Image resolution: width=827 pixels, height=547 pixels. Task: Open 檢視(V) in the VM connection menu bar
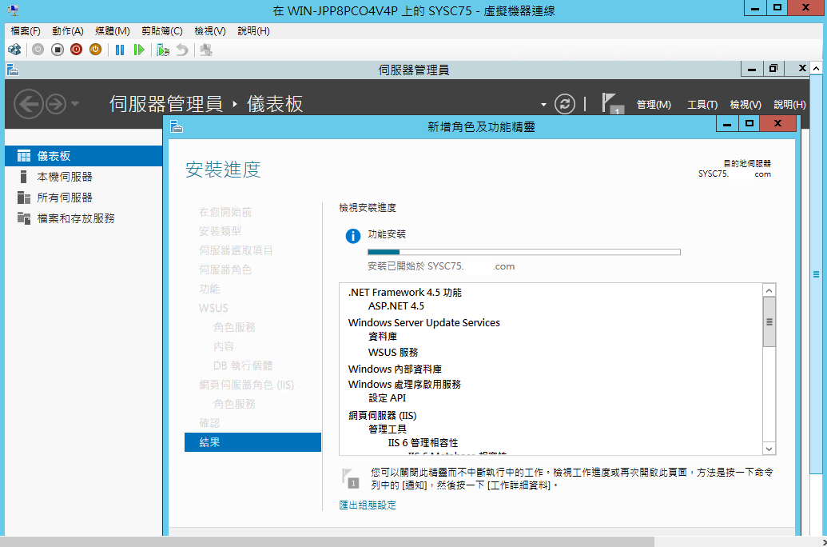click(x=210, y=31)
